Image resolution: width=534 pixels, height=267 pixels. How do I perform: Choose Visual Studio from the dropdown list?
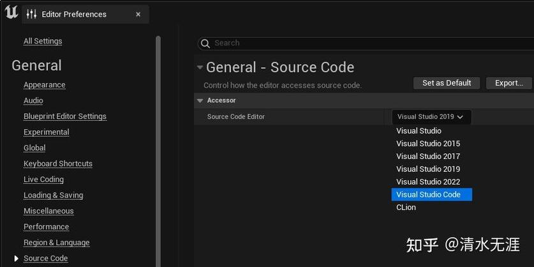(x=431, y=131)
